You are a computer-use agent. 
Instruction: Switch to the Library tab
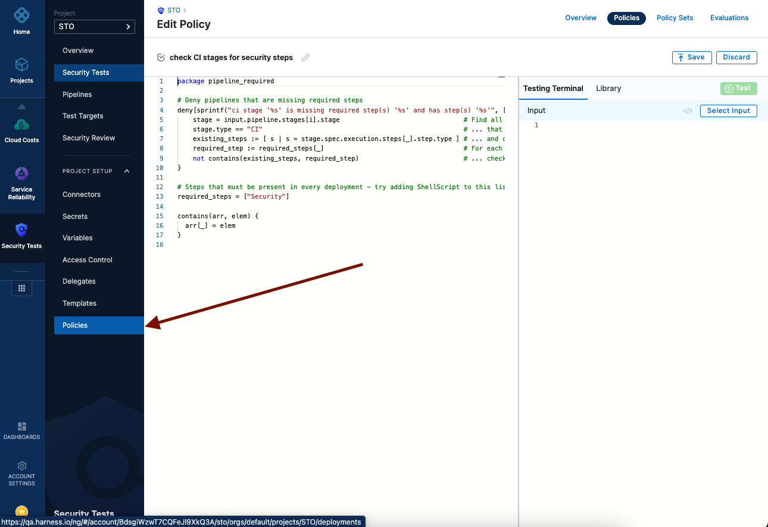pos(608,89)
